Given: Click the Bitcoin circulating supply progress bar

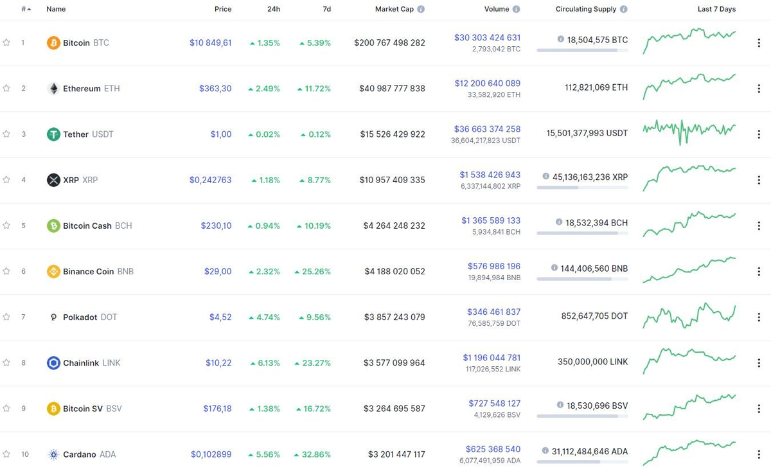Looking at the screenshot, I should coord(582,50).
